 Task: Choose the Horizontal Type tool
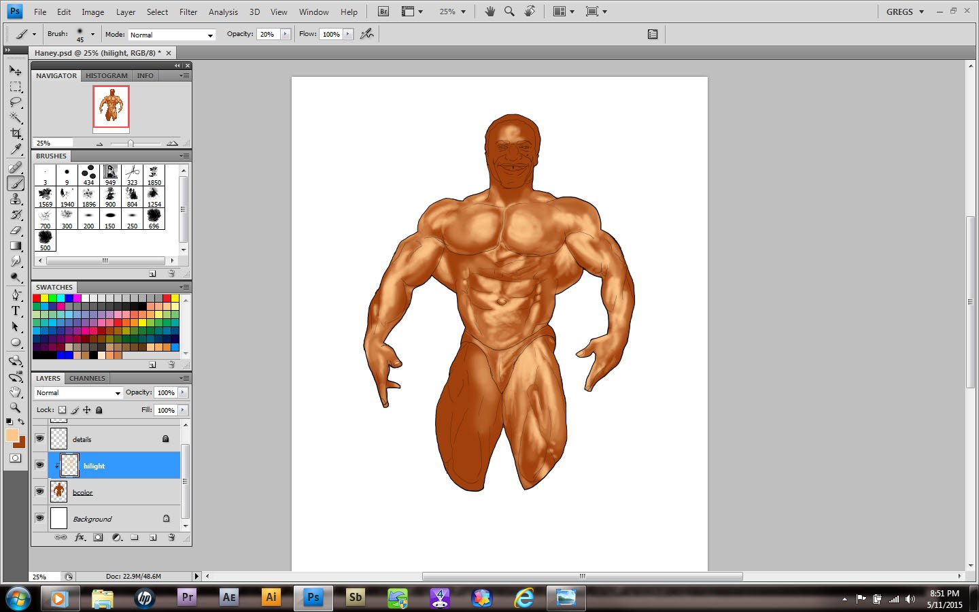[x=16, y=311]
